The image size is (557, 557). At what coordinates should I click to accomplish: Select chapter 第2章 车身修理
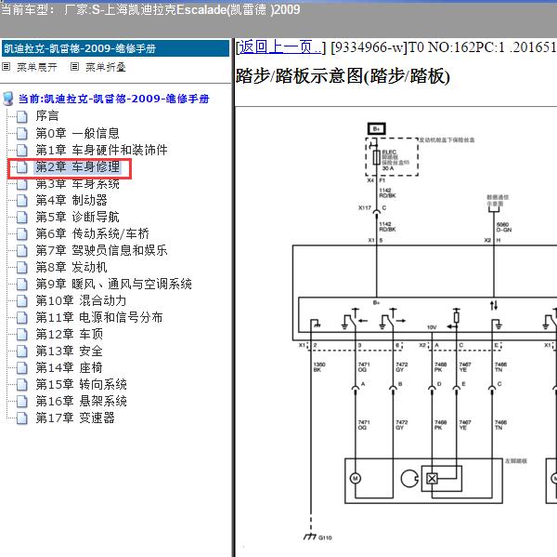click(x=77, y=166)
